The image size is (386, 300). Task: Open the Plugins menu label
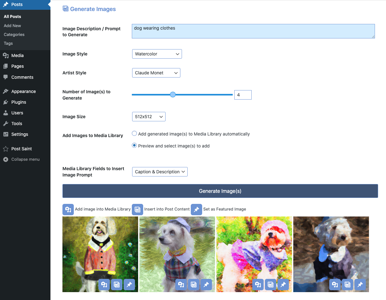19,102
